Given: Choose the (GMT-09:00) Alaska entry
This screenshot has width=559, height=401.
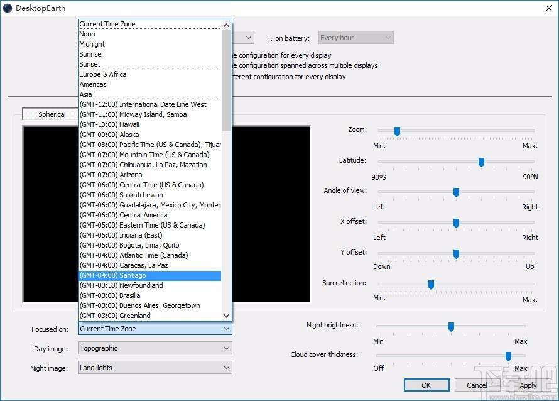Looking at the screenshot, I should point(149,135).
